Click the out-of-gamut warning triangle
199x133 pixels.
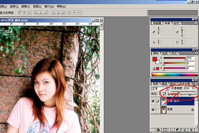click(154, 69)
